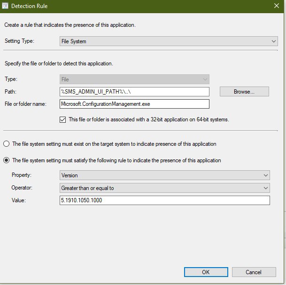The height and width of the screenshot is (285, 286).
Task: Click the 'Property:' label
Action: pyautogui.click(x=22, y=175)
